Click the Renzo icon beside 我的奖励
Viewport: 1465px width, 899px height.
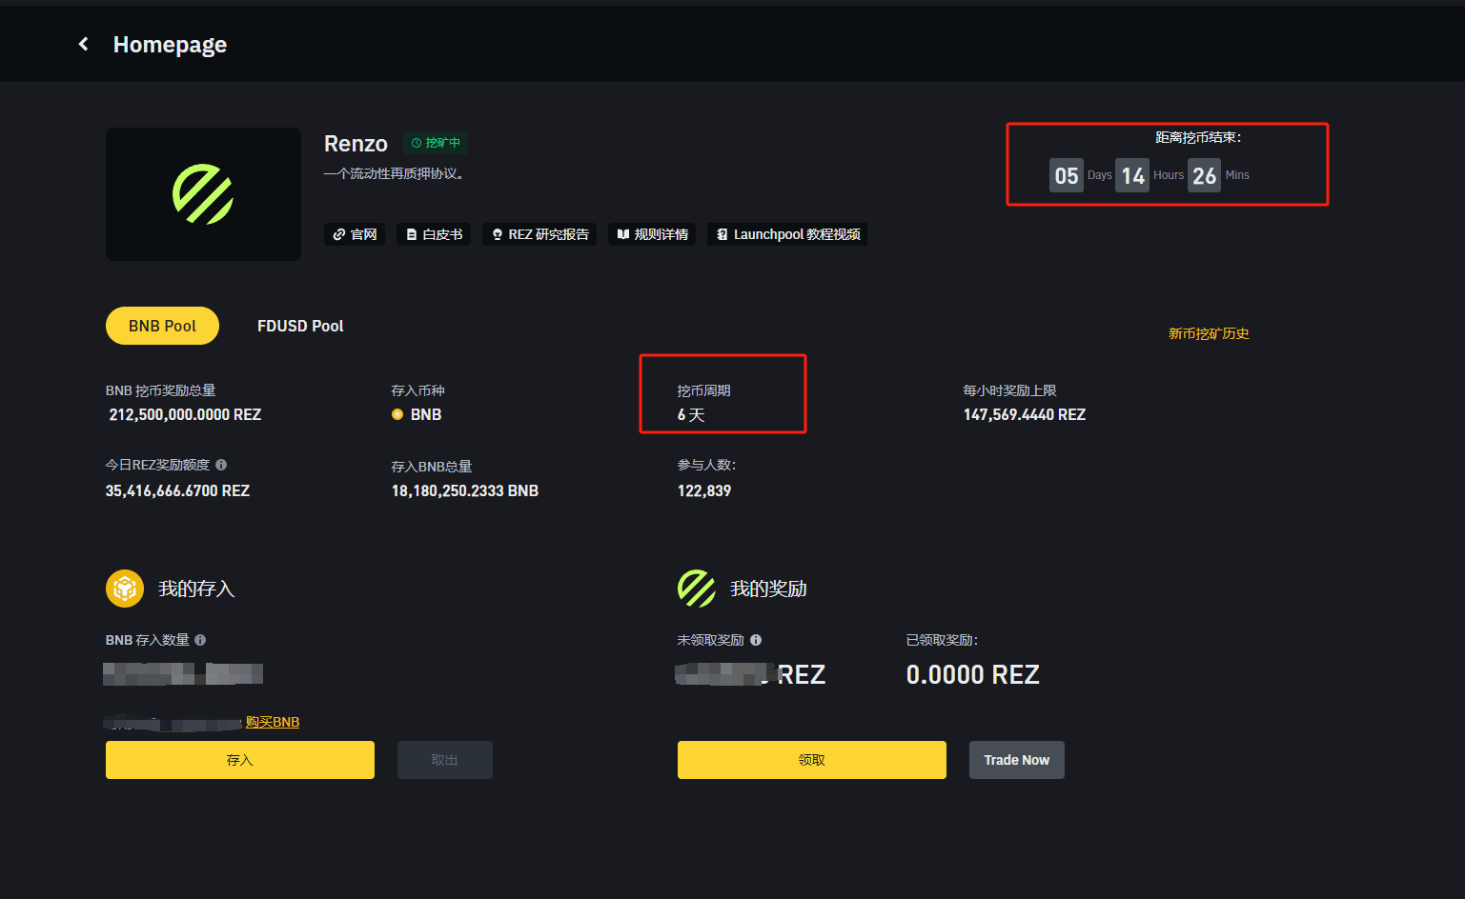(696, 589)
